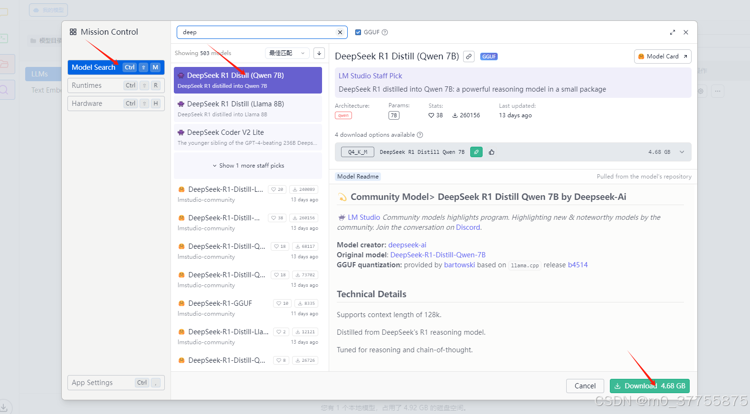Image resolution: width=750 pixels, height=414 pixels.
Task: Open the bartowski link
Action: click(x=459, y=265)
